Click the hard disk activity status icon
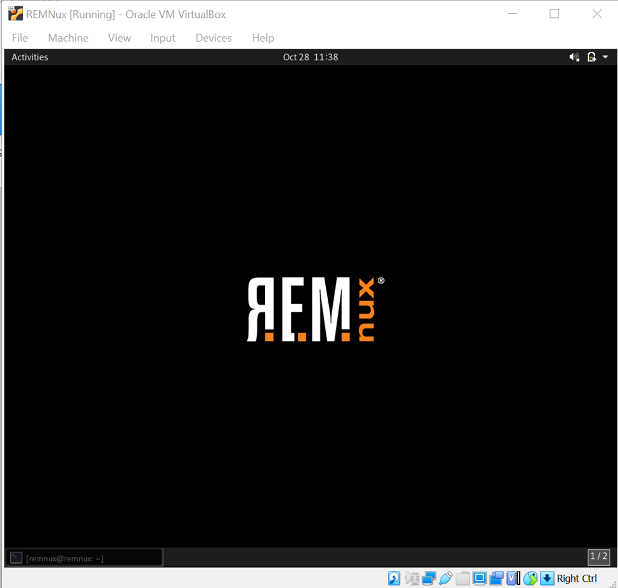 (393, 578)
